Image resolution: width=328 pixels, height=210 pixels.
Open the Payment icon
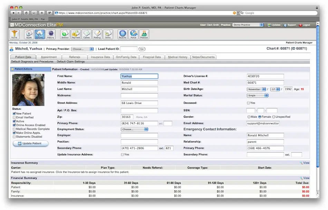point(76,34)
